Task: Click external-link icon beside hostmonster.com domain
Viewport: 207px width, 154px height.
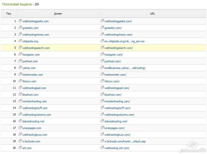Action: click(20, 74)
